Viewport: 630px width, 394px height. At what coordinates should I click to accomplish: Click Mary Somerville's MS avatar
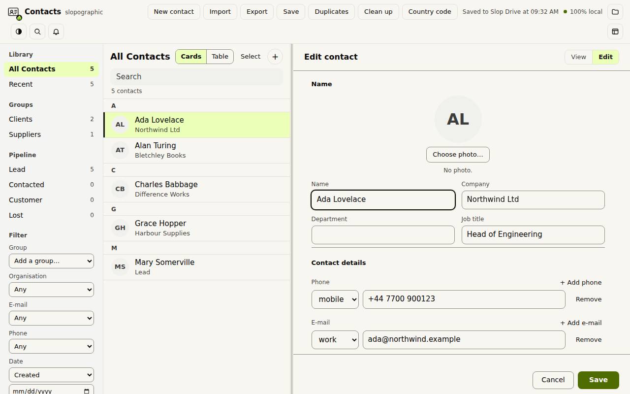click(120, 267)
